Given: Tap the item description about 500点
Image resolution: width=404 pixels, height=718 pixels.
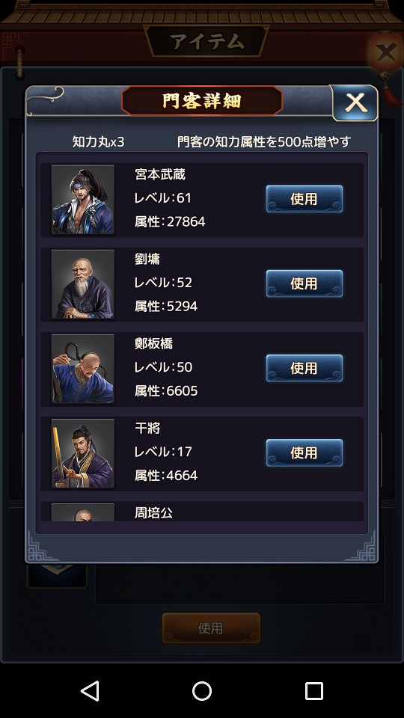Looking at the screenshot, I should pyautogui.click(x=264, y=142).
